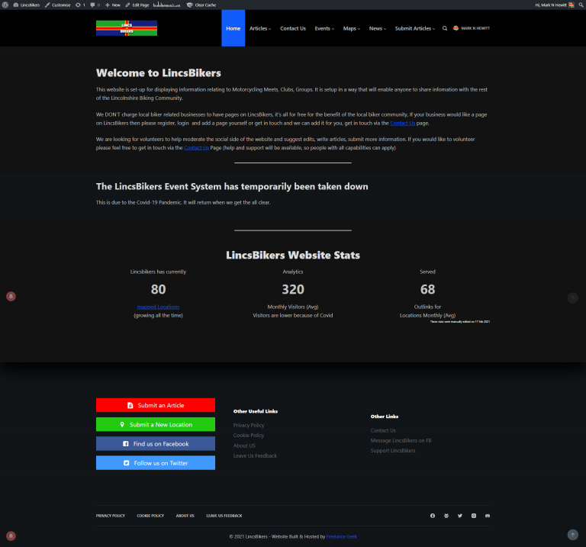
Task: Open the WordPress logo menu in admin bar
Action: tap(5, 5)
